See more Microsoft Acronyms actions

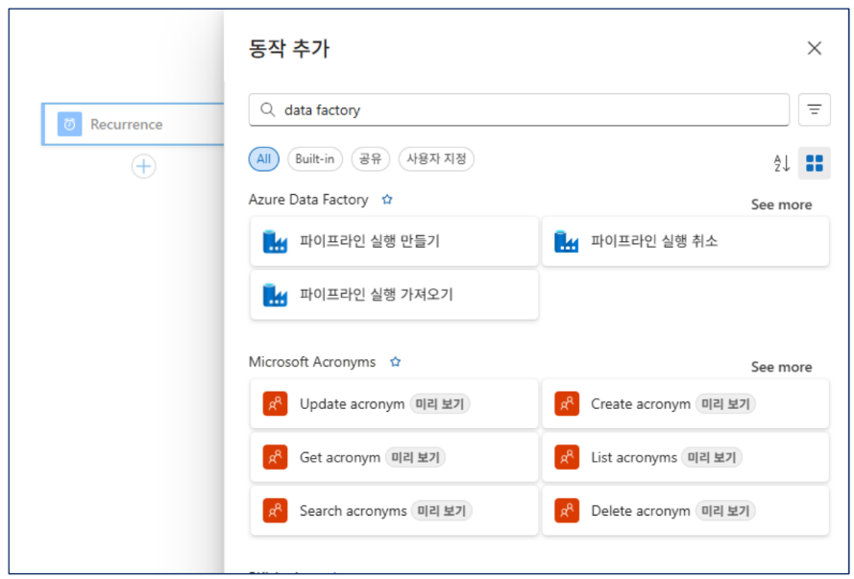click(x=781, y=367)
